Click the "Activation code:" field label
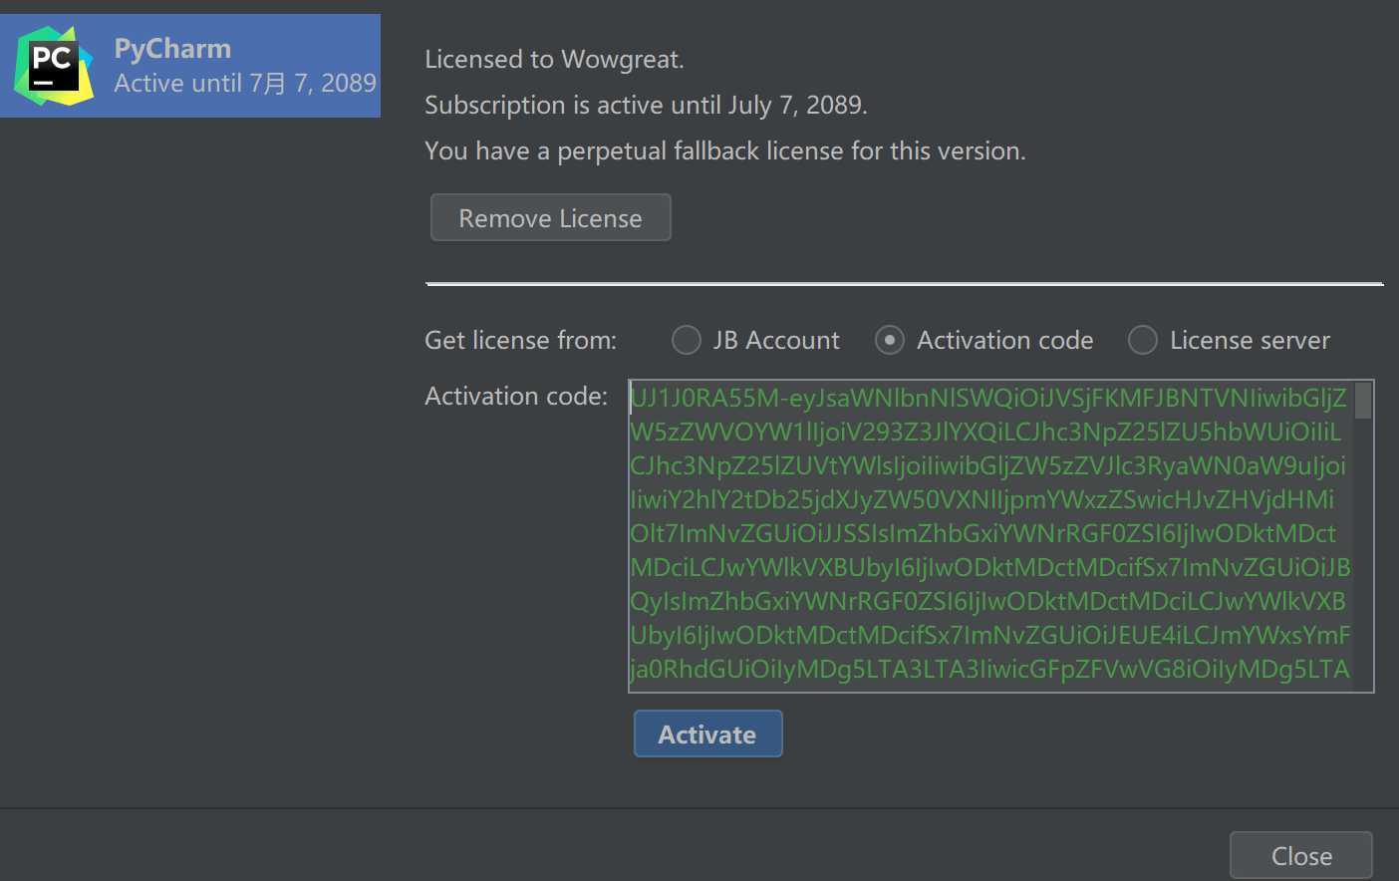 [516, 397]
